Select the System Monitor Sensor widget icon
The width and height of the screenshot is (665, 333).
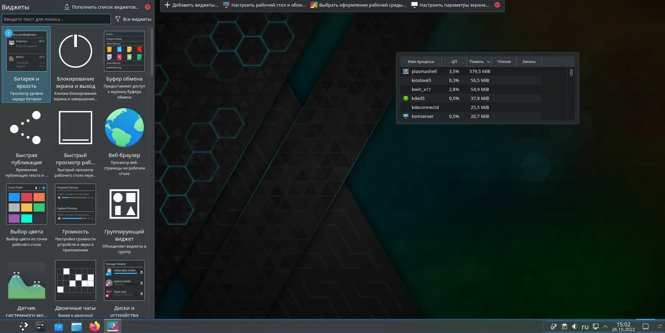point(26,281)
